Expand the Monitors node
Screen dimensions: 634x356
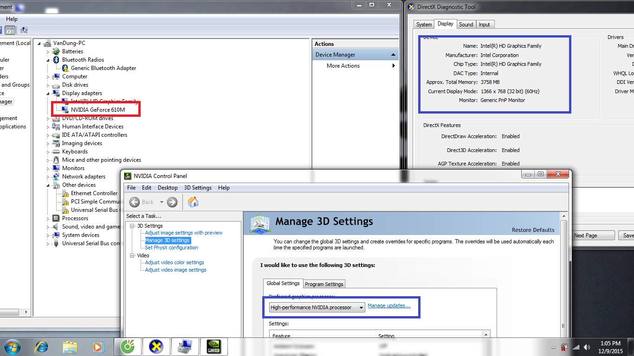click(48, 168)
